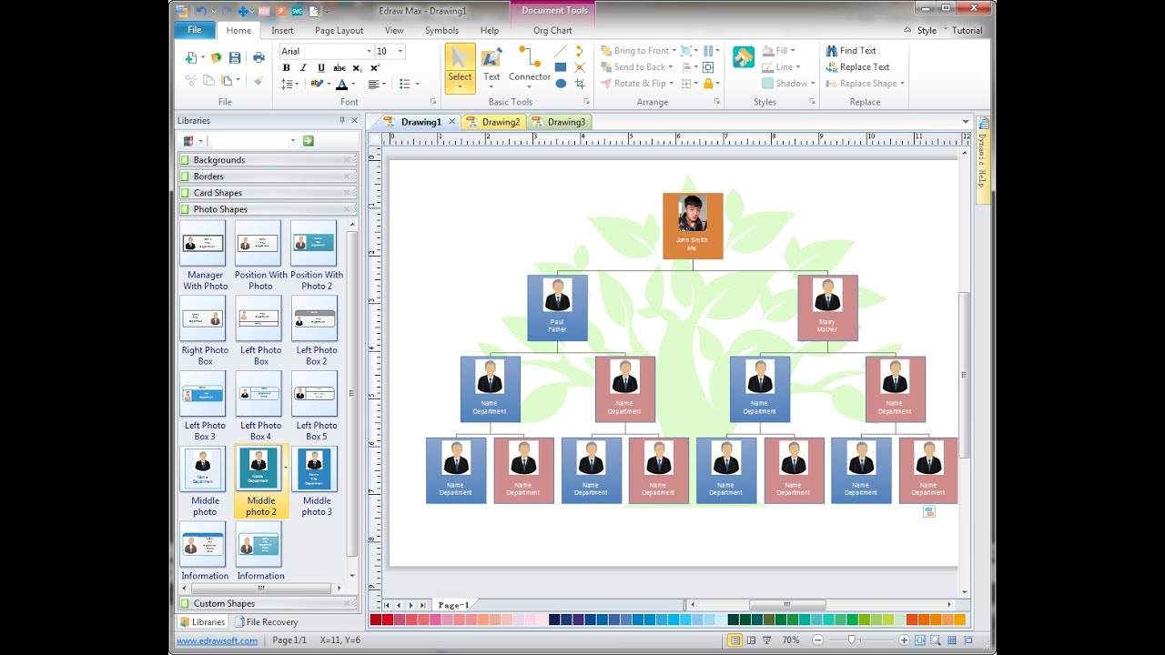This screenshot has height=655, width=1165.
Task: Click the Libraries search input field
Action: coord(248,141)
